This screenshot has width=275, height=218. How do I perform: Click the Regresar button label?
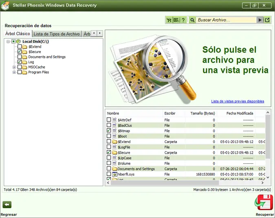point(9,214)
